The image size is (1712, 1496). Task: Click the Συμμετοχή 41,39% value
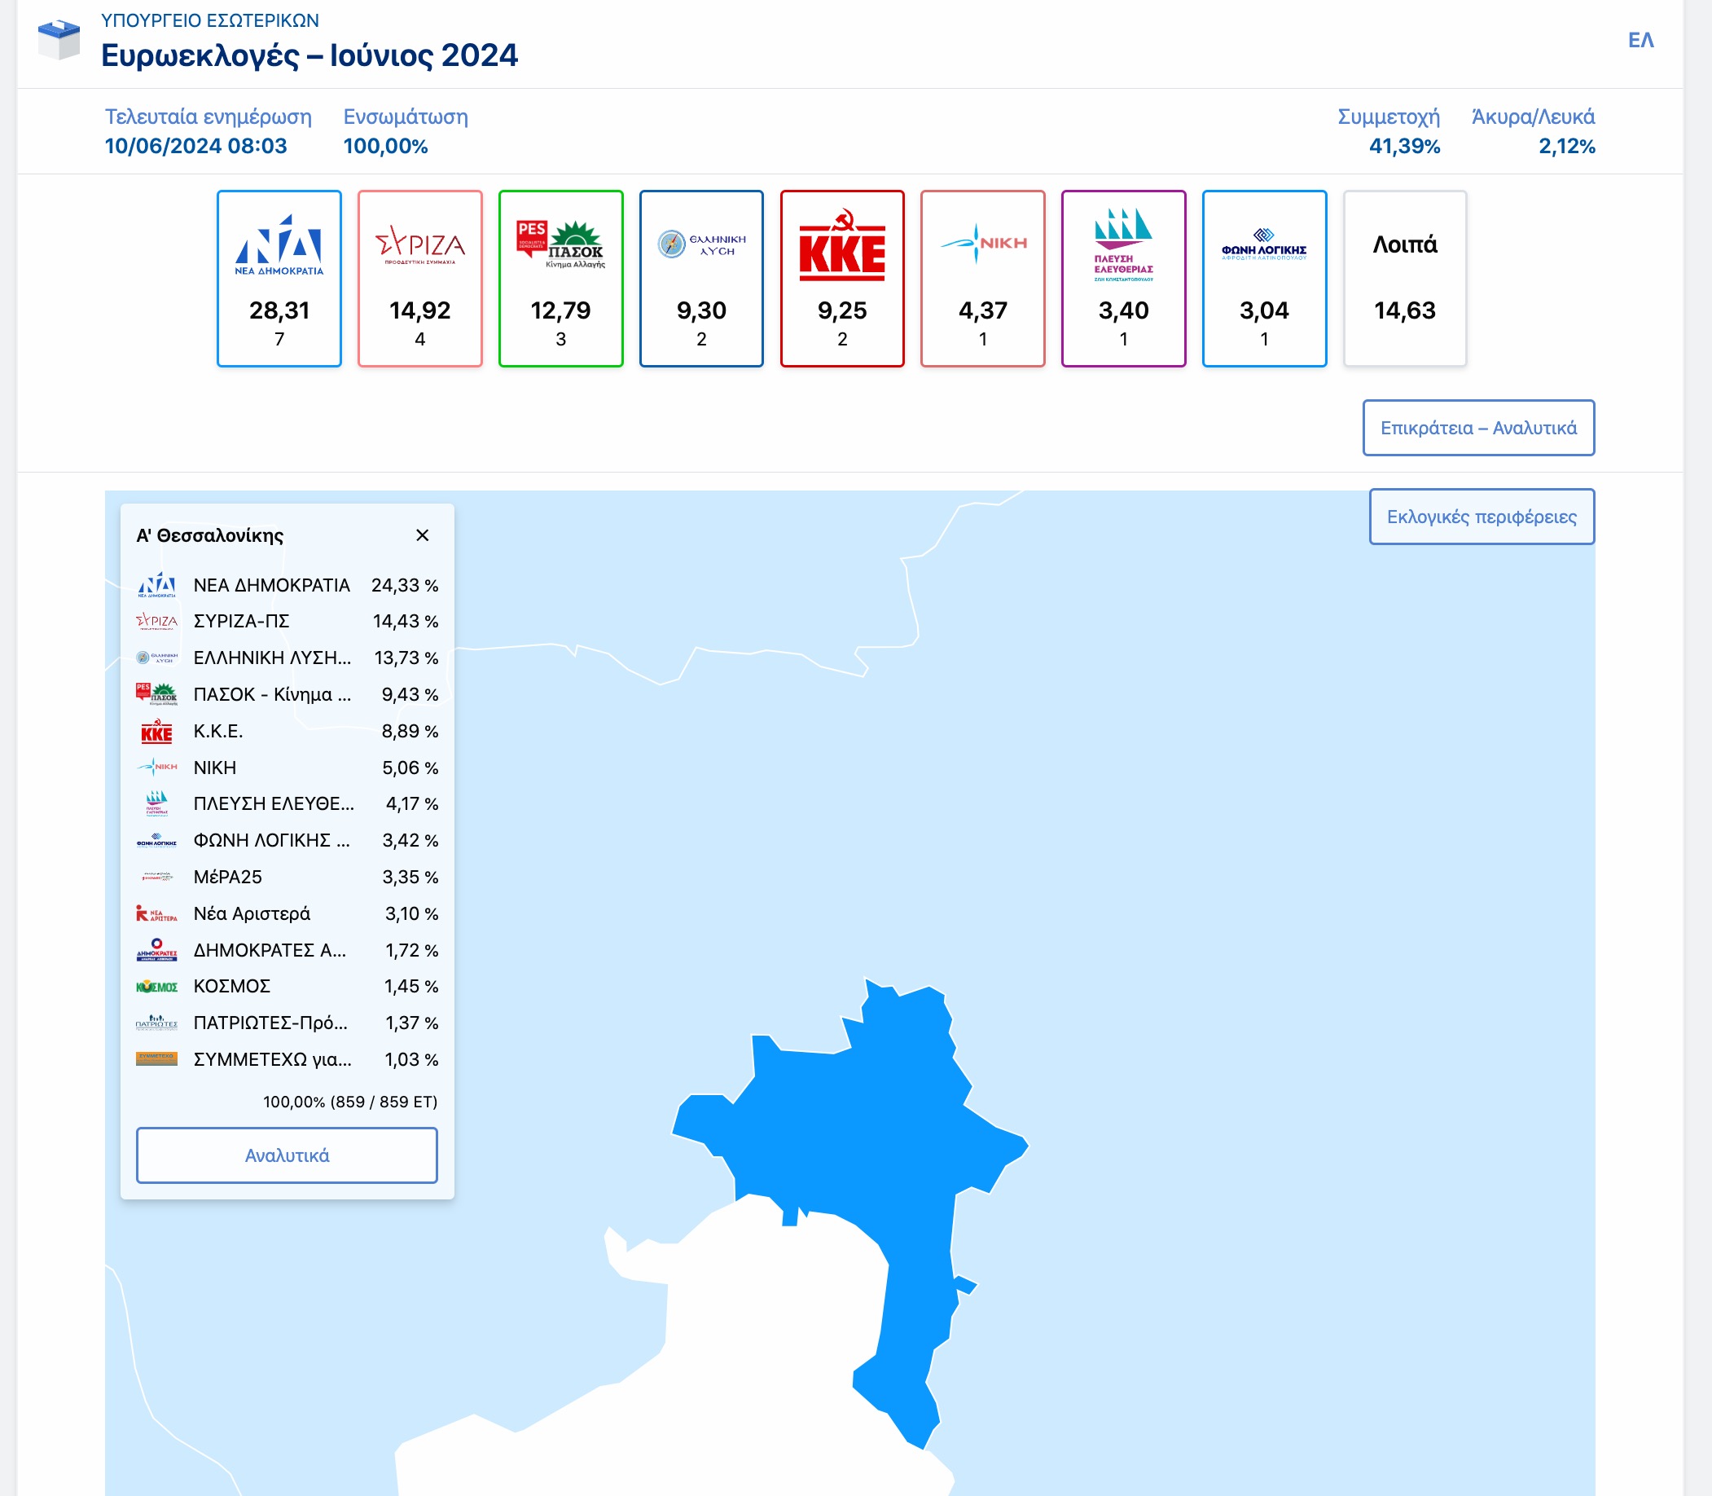click(x=1405, y=147)
